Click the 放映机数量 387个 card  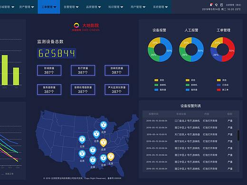click(x=117, y=70)
